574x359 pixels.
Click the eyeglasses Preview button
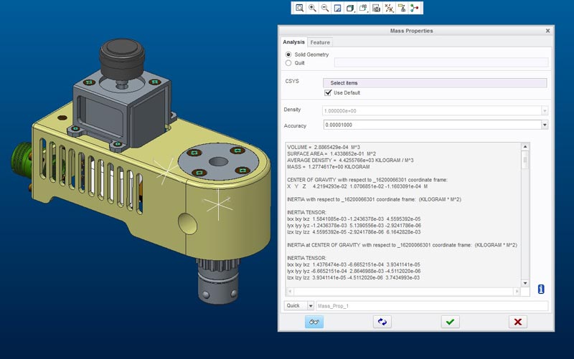tap(314, 322)
